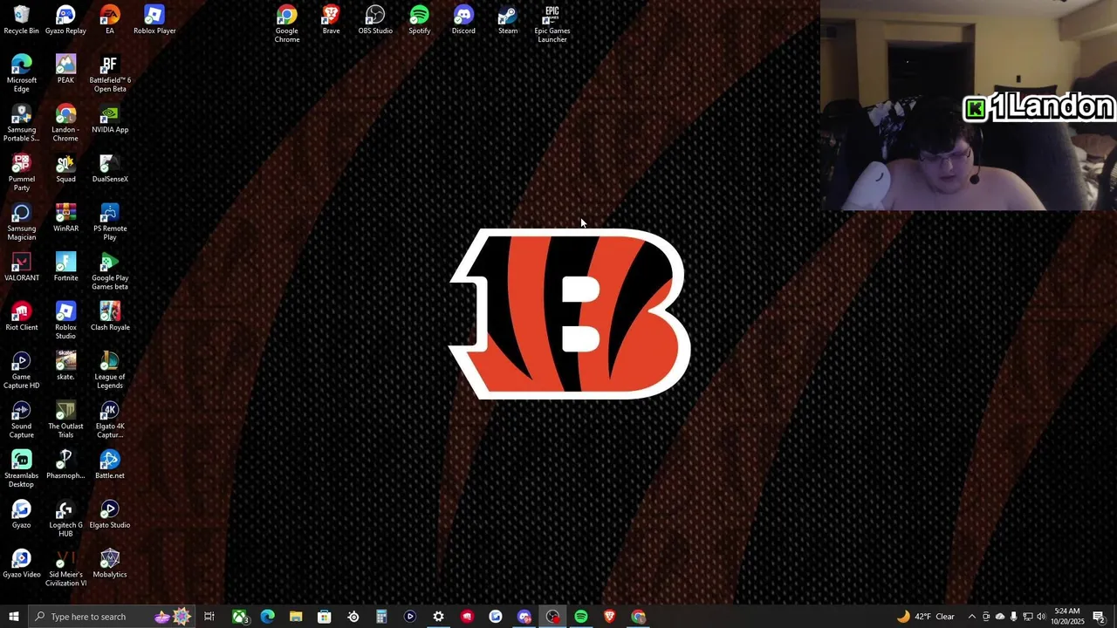This screenshot has width=1117, height=628.
Task: Select the Steam desktop shortcut
Action: tap(508, 21)
